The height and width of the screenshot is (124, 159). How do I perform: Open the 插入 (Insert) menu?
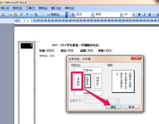point(5,8)
